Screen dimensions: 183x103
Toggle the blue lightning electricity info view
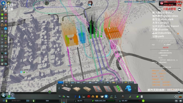[2, 7]
